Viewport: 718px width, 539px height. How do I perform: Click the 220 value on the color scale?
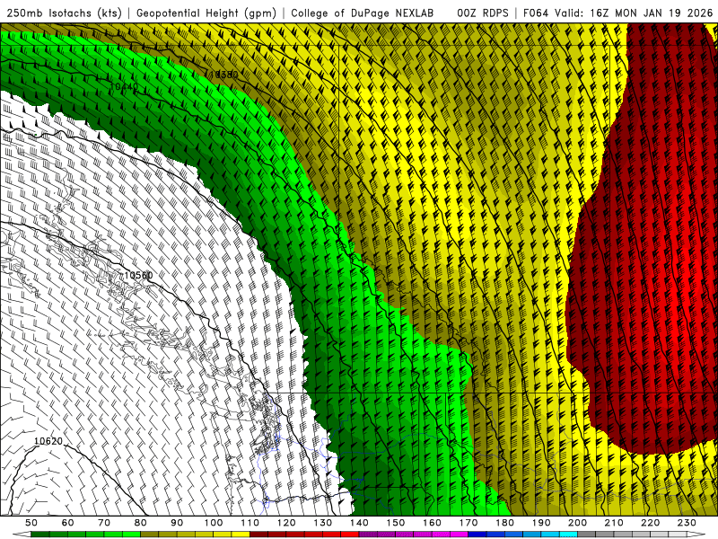point(650,523)
